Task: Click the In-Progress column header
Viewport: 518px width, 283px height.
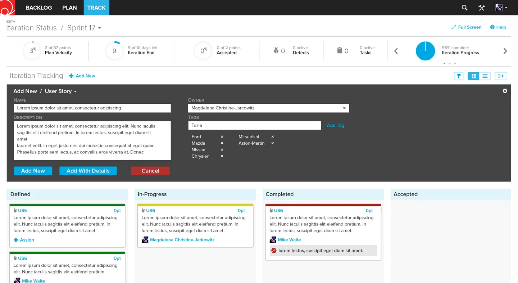Action: pos(195,194)
